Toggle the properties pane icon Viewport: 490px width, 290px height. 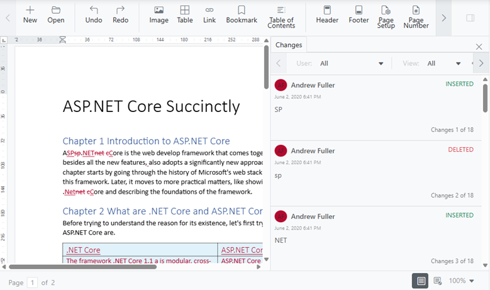coord(471,18)
